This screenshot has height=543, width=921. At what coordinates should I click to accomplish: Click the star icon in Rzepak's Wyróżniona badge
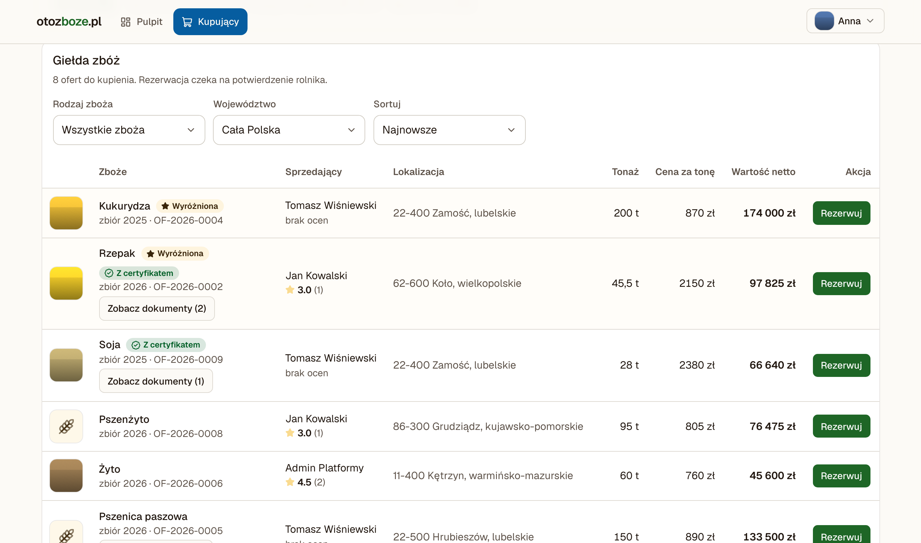click(x=150, y=254)
